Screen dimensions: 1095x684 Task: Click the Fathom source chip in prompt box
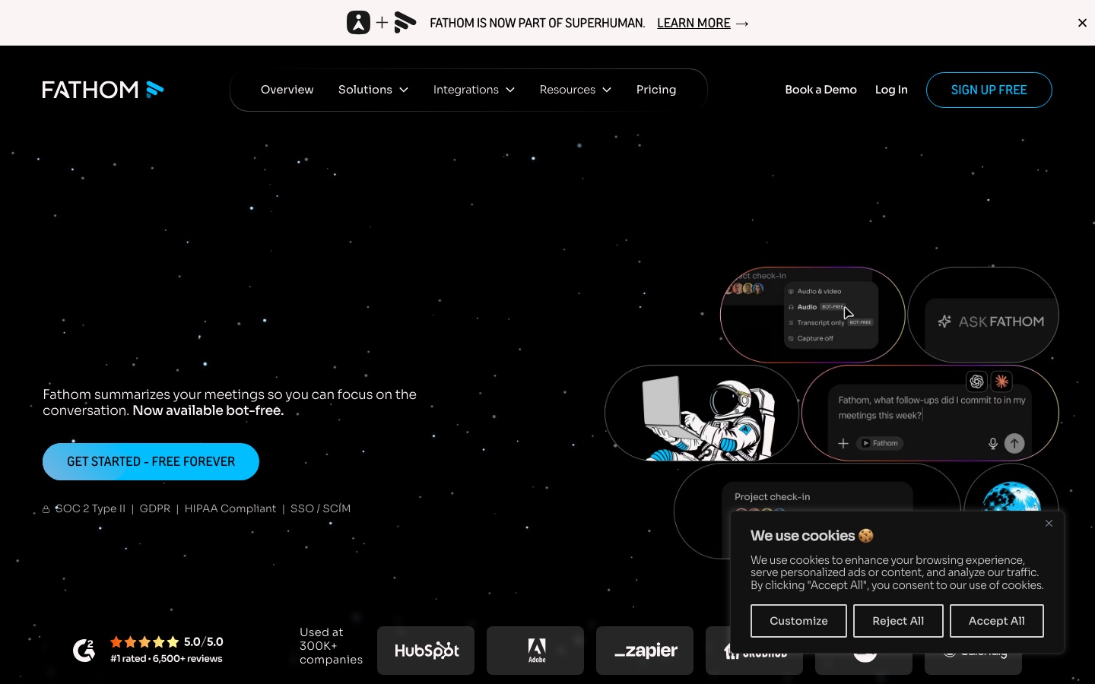880,443
